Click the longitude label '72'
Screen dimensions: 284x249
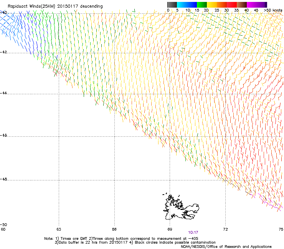point(225,229)
